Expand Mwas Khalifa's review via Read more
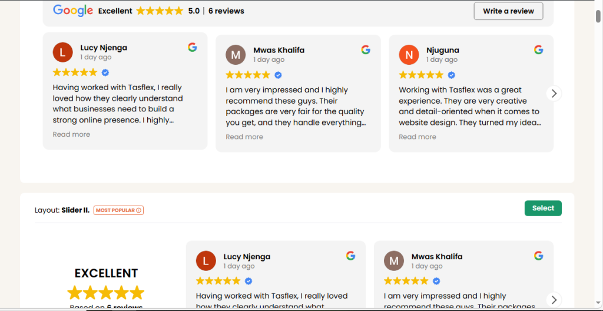 pyautogui.click(x=244, y=137)
